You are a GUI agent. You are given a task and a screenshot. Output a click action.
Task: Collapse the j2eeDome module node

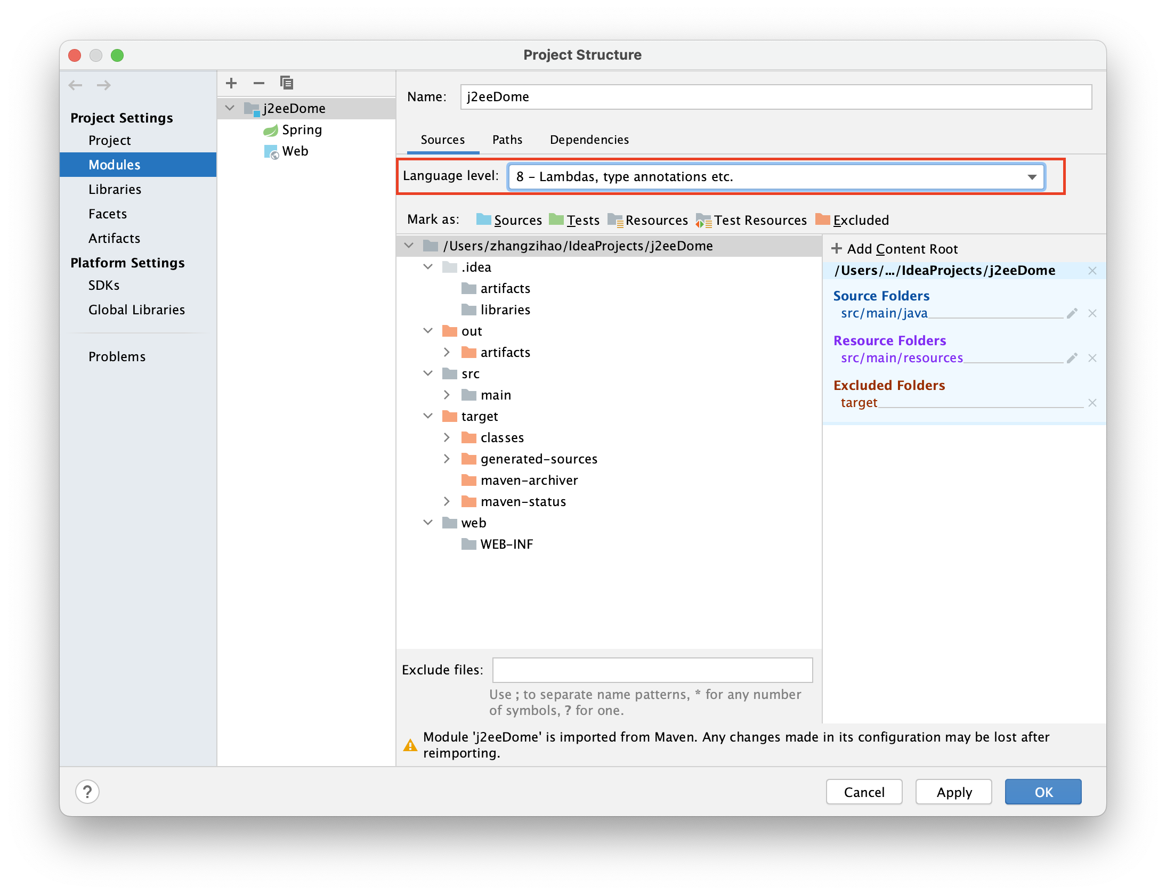pos(230,108)
